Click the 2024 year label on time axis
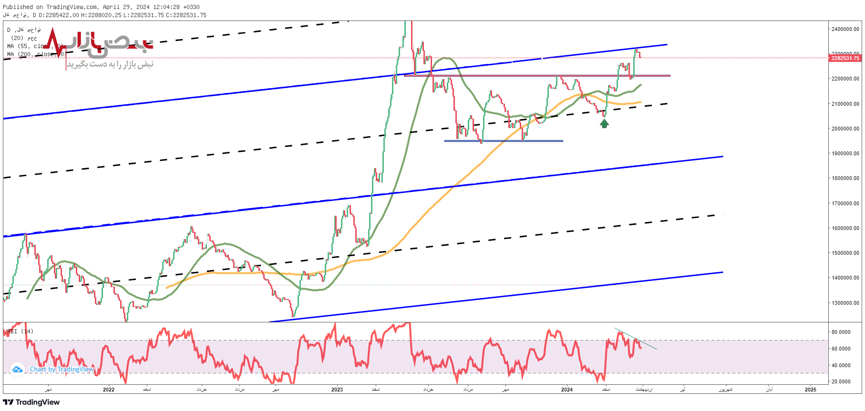Viewport: 865px width, 411px height. coord(567,390)
